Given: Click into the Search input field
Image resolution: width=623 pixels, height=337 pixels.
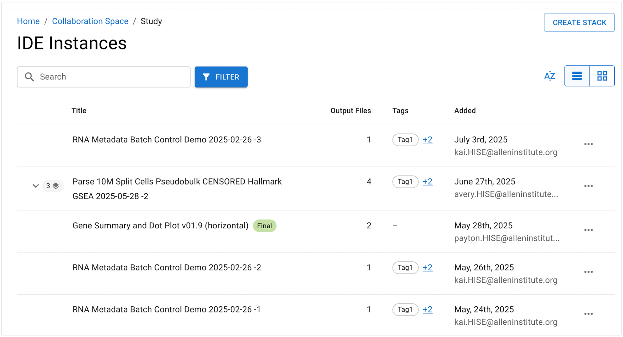Looking at the screenshot, I should [111, 77].
